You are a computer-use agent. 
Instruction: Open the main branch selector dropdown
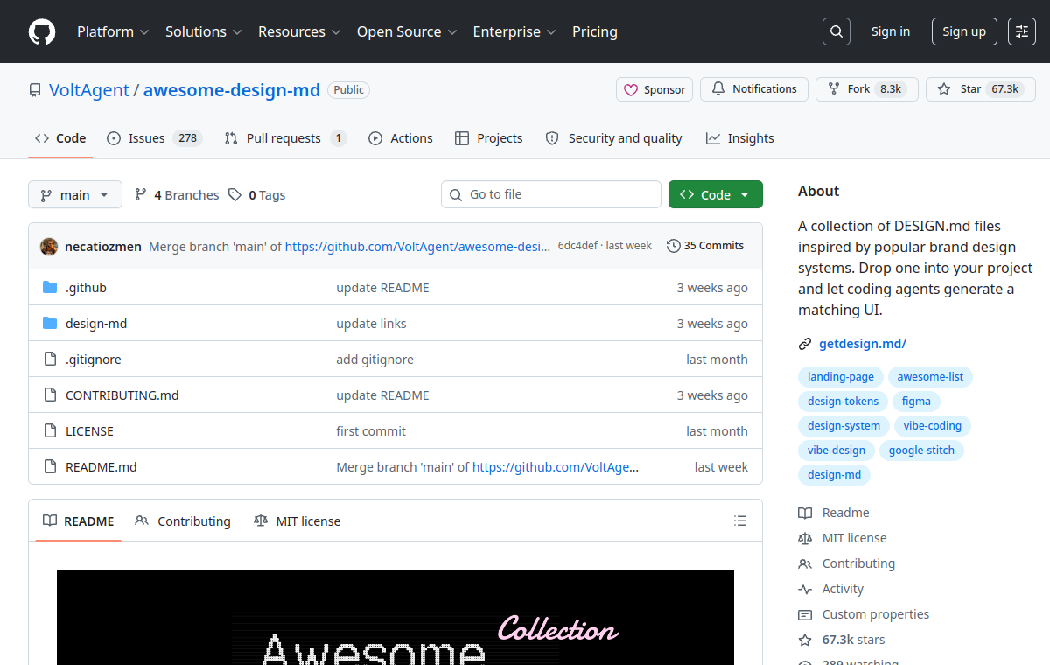point(74,194)
